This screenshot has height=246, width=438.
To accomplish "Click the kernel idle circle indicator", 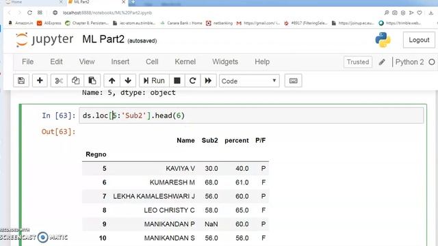I will 432,62.
